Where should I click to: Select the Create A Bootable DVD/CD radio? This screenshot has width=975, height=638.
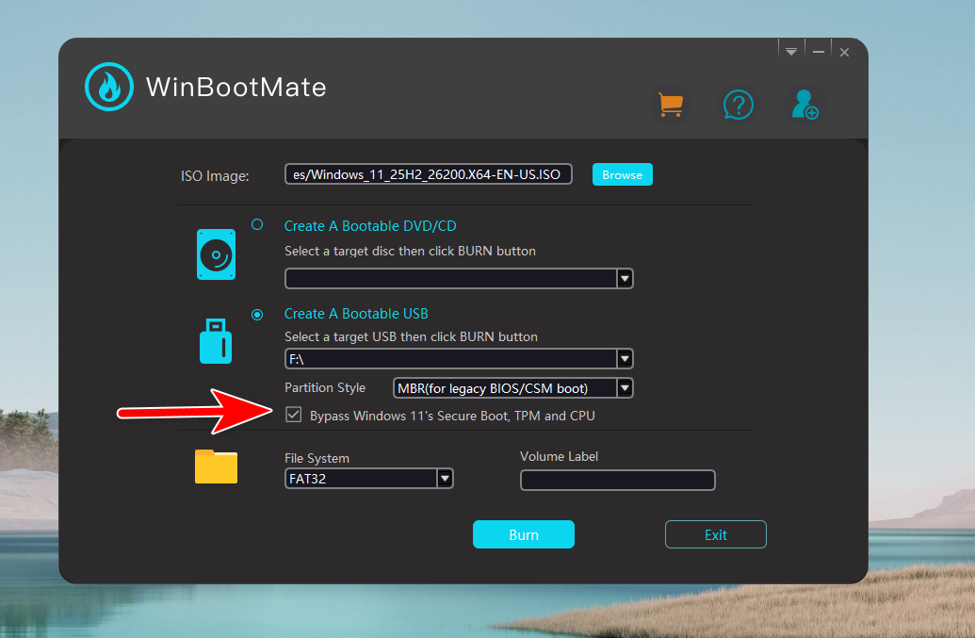coord(256,225)
